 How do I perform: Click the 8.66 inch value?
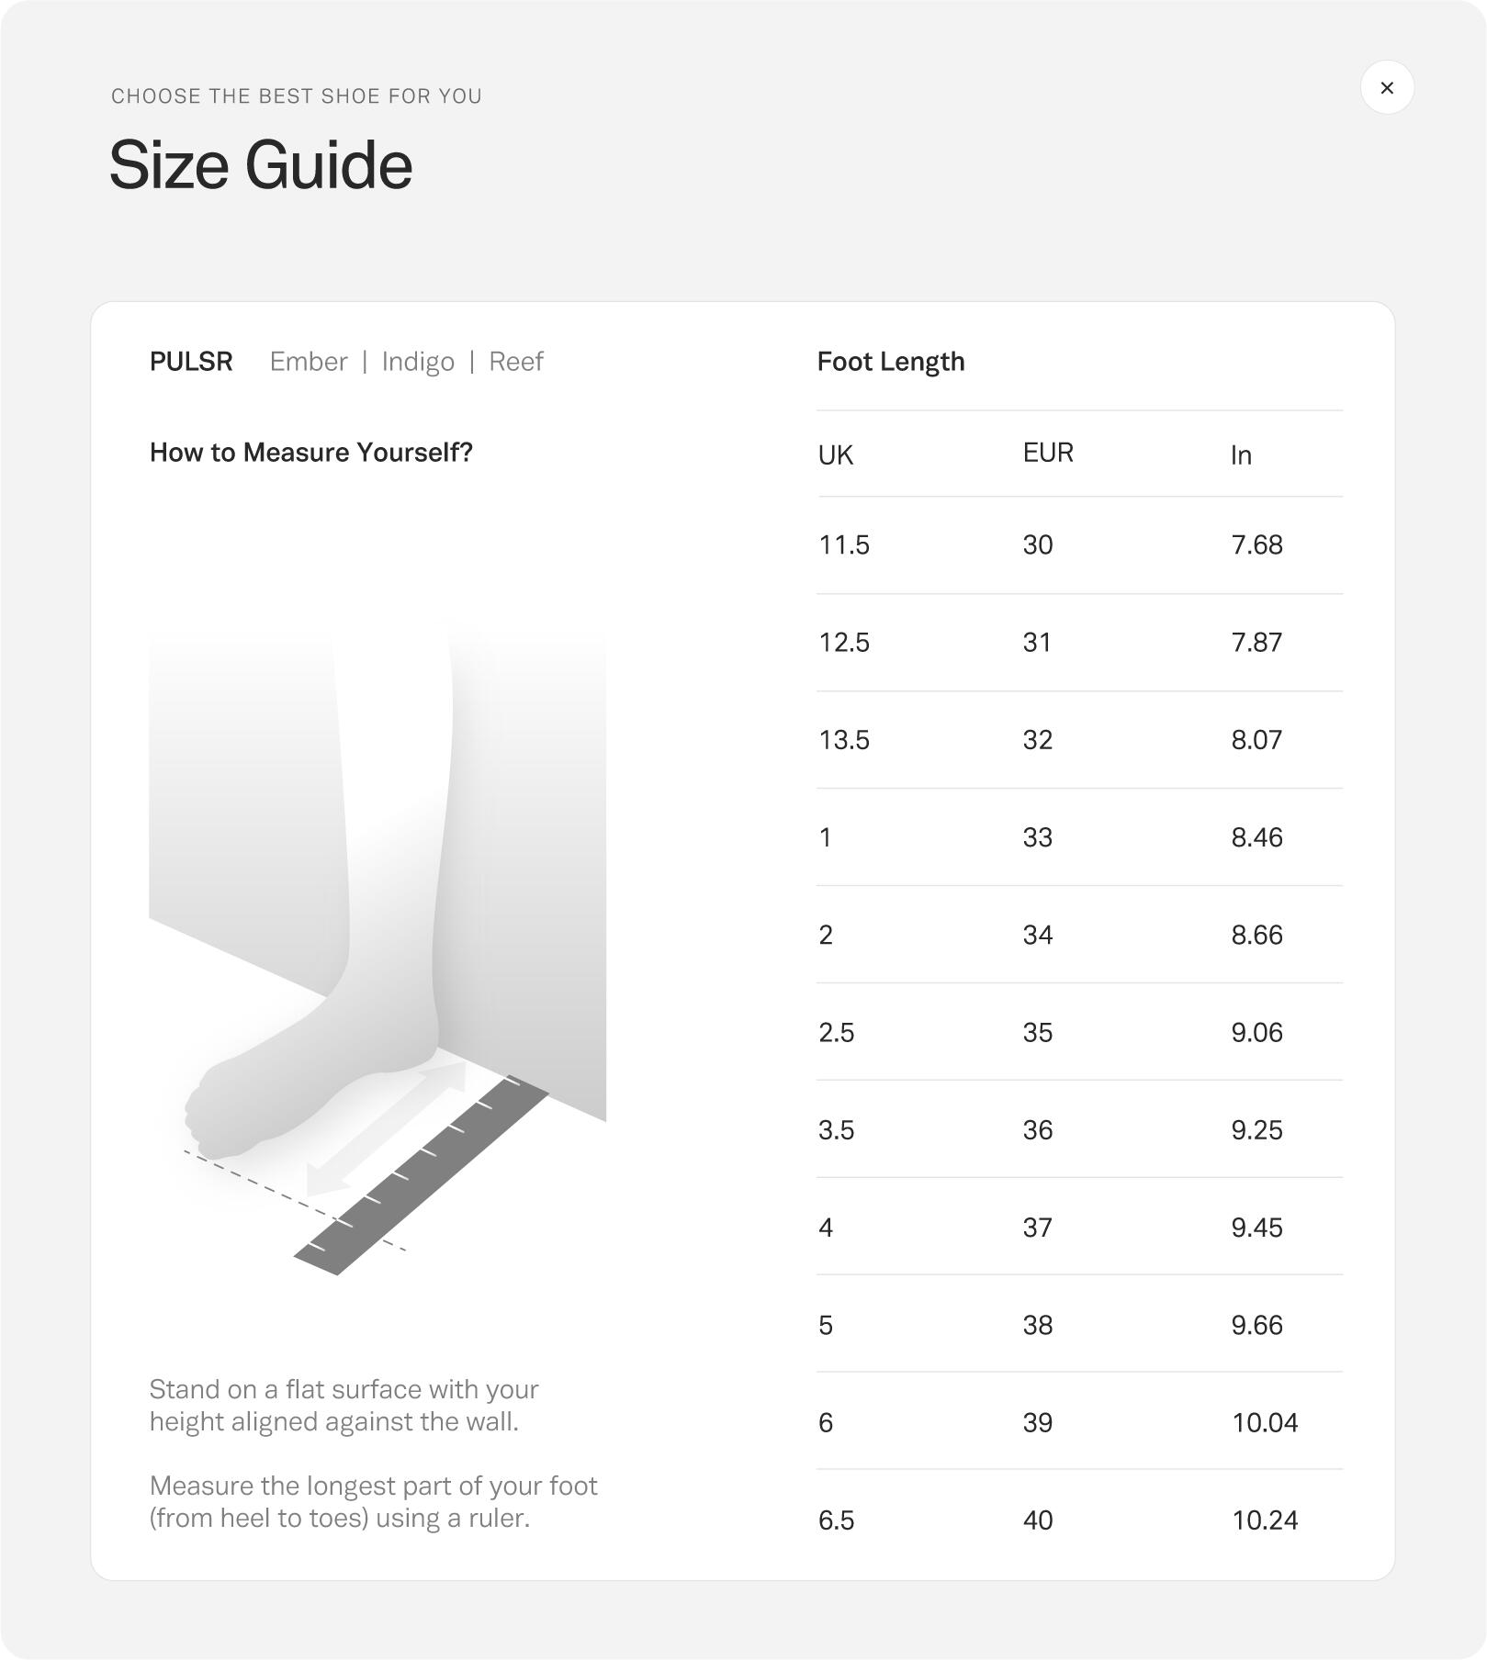(1256, 935)
